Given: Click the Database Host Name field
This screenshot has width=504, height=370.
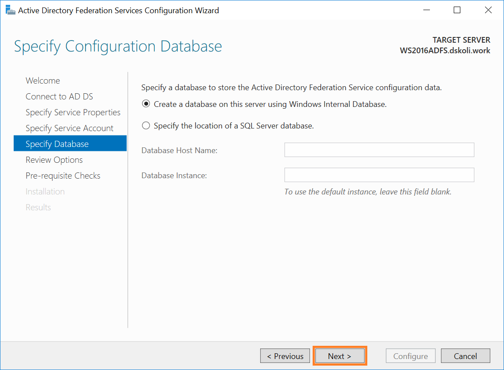Looking at the screenshot, I should pos(379,150).
